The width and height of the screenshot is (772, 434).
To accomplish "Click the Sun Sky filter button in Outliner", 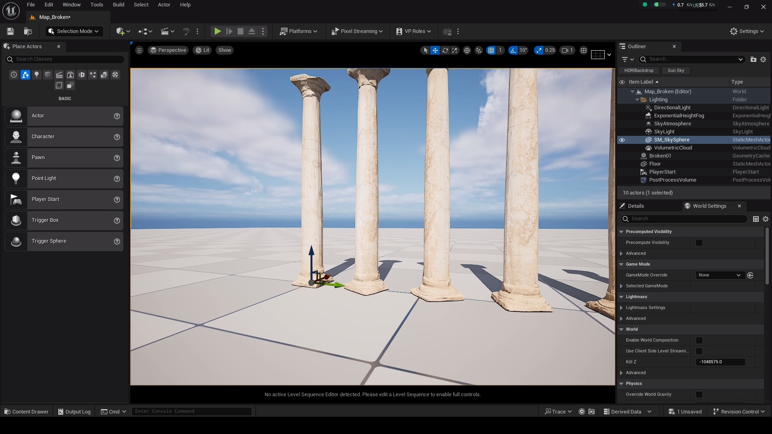I will 676,70.
